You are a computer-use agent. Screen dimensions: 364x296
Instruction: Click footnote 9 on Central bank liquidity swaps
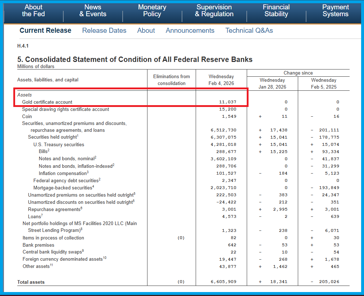82,251
